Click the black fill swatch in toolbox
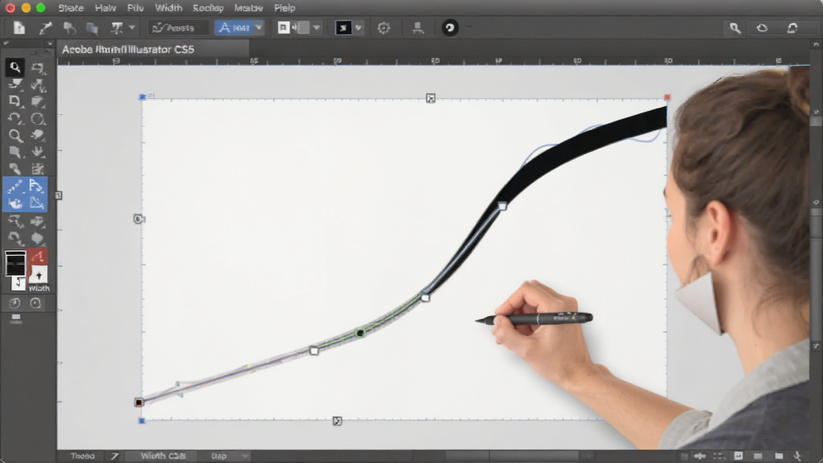Viewport: 823px width, 463px height. click(x=15, y=264)
